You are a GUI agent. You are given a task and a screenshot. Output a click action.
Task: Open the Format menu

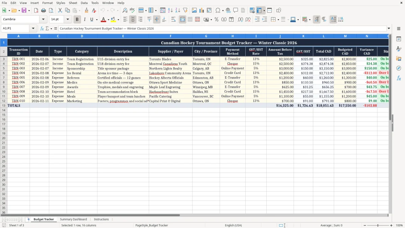(48, 3)
